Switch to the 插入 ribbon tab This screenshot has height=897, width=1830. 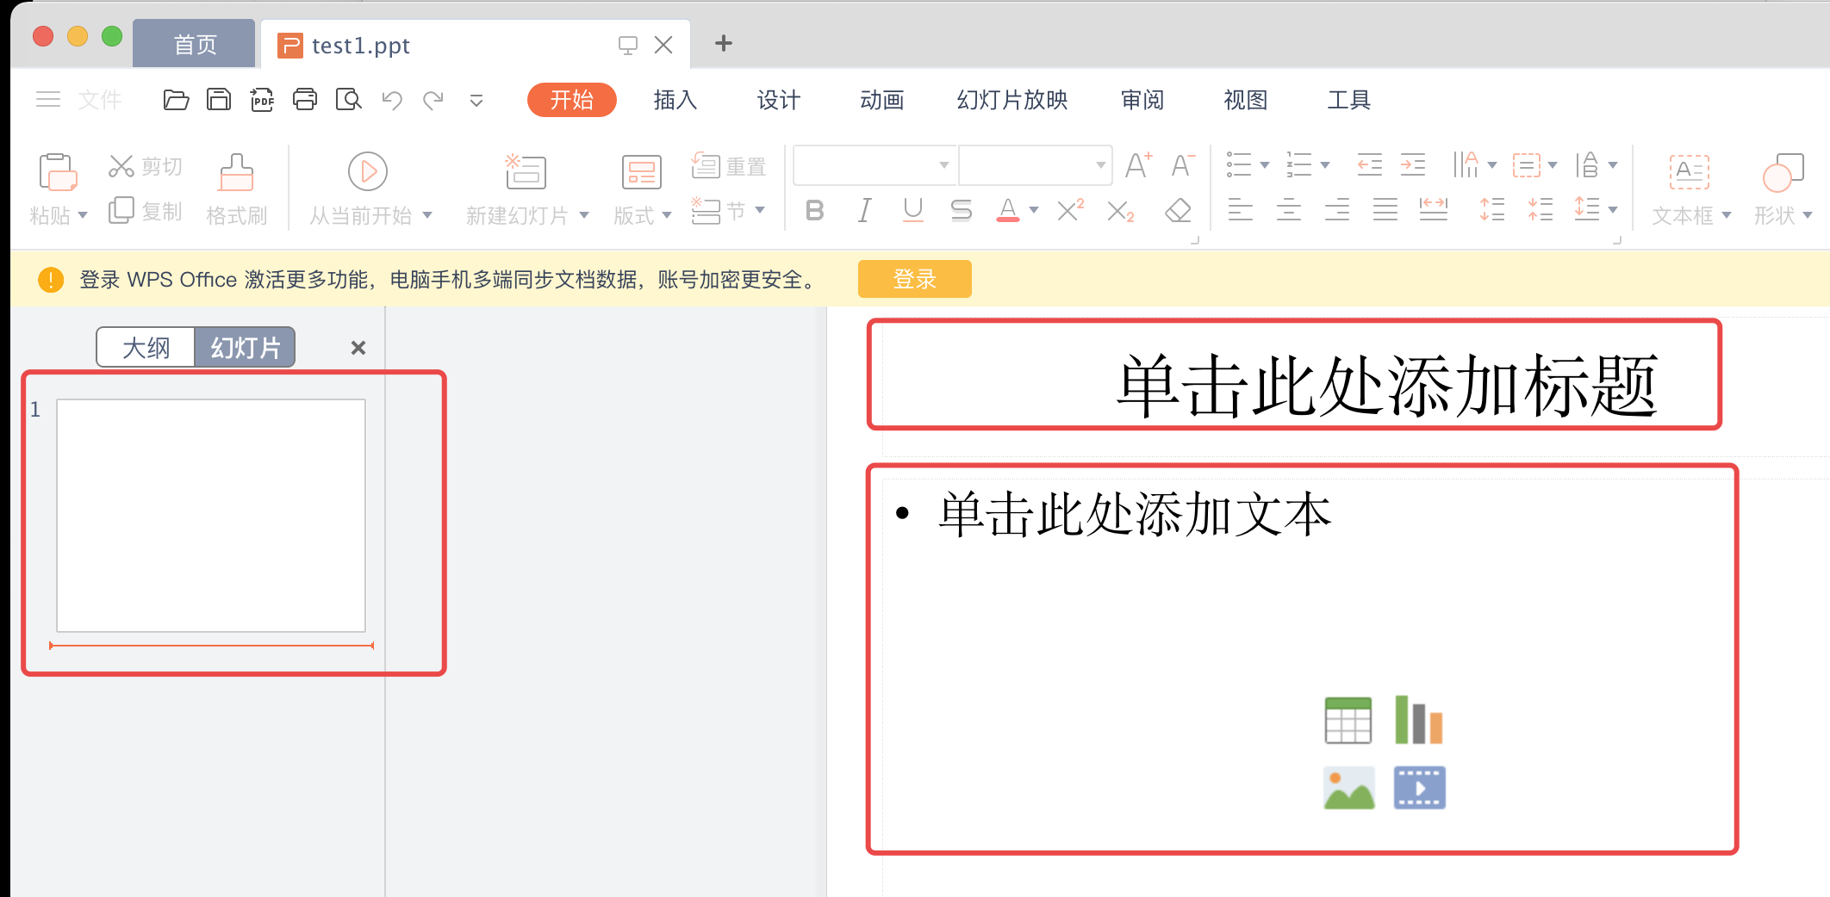pyautogui.click(x=675, y=100)
